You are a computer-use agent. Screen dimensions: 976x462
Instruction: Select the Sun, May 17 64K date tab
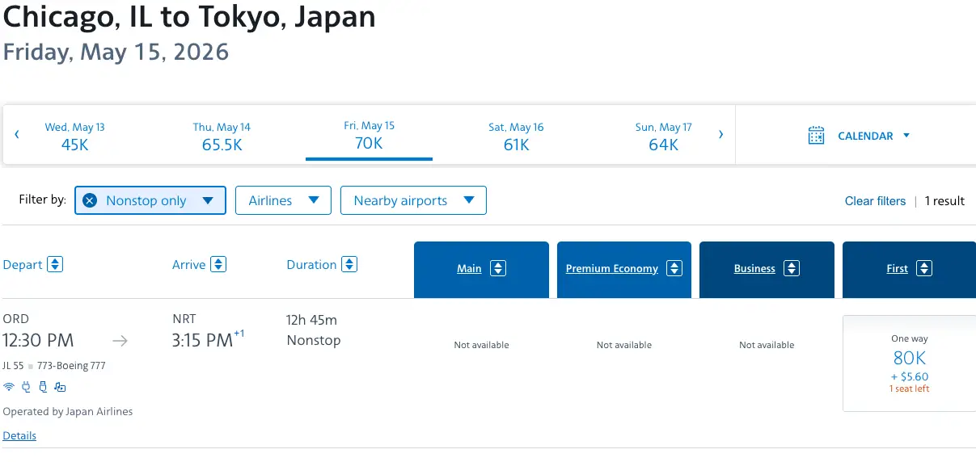pyautogui.click(x=663, y=136)
